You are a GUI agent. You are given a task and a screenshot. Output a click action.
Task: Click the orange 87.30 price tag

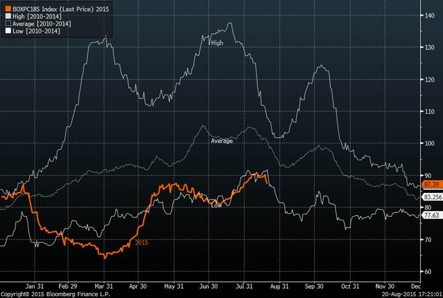431,184
